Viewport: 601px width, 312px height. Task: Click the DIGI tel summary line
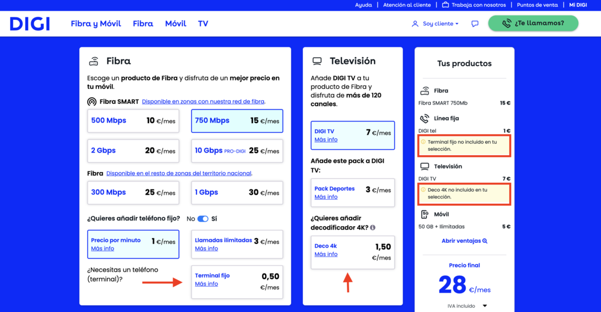[464, 131]
